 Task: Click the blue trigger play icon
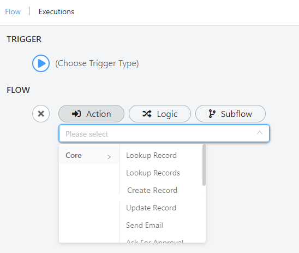point(41,63)
